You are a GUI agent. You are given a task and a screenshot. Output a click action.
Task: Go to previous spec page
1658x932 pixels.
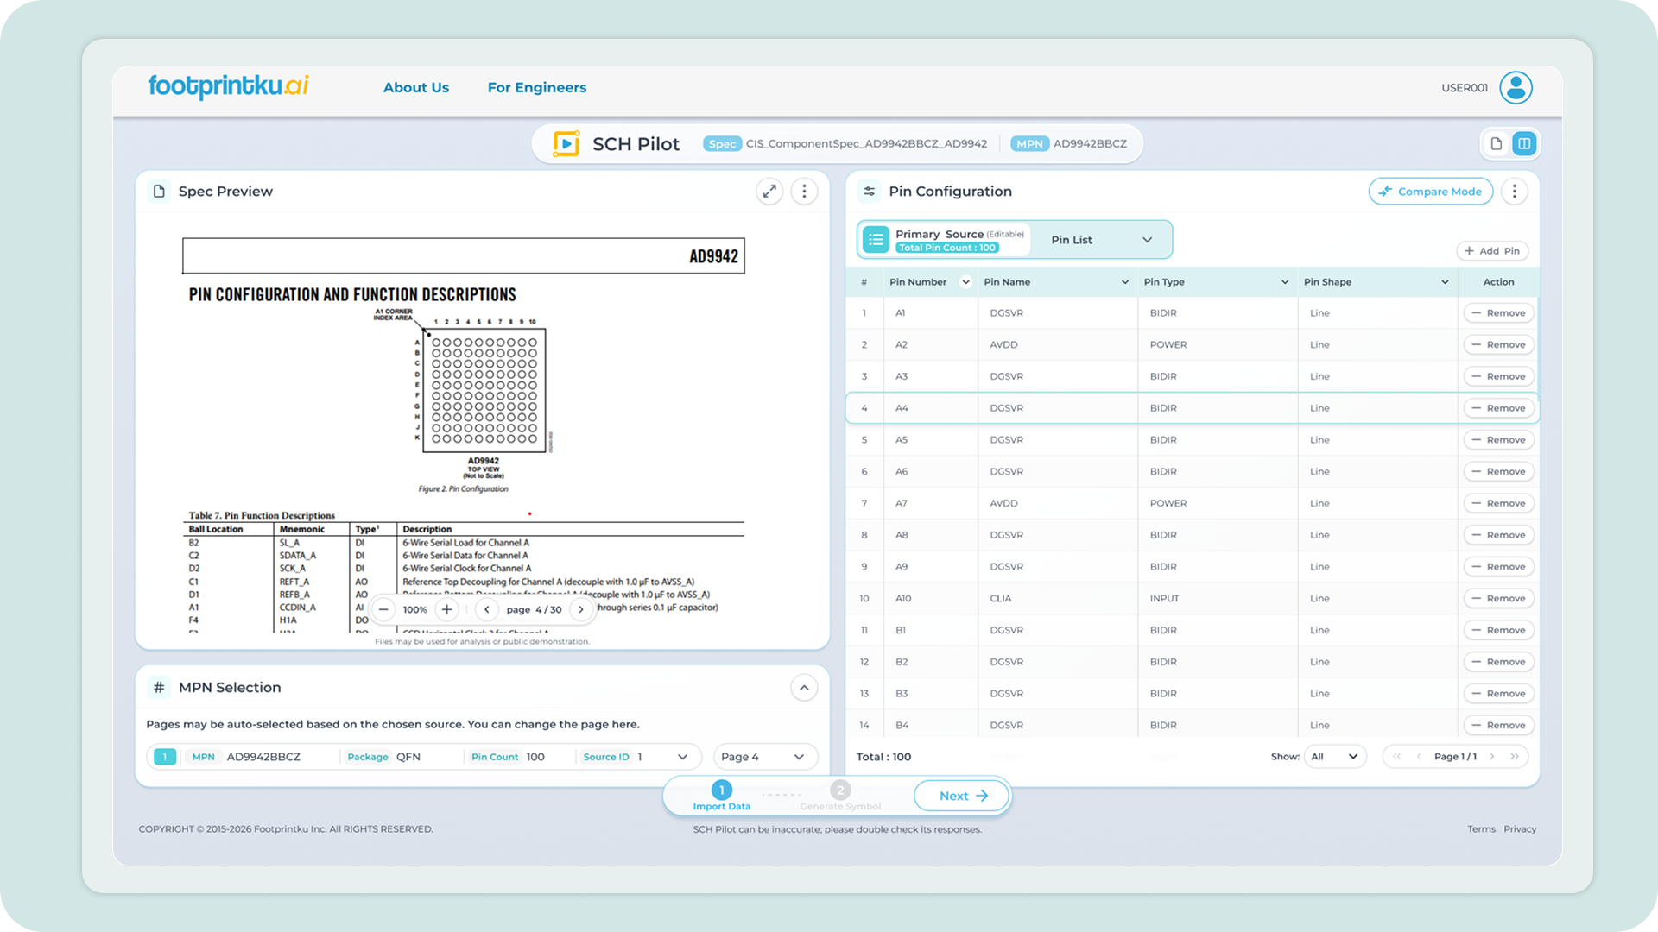tap(487, 609)
